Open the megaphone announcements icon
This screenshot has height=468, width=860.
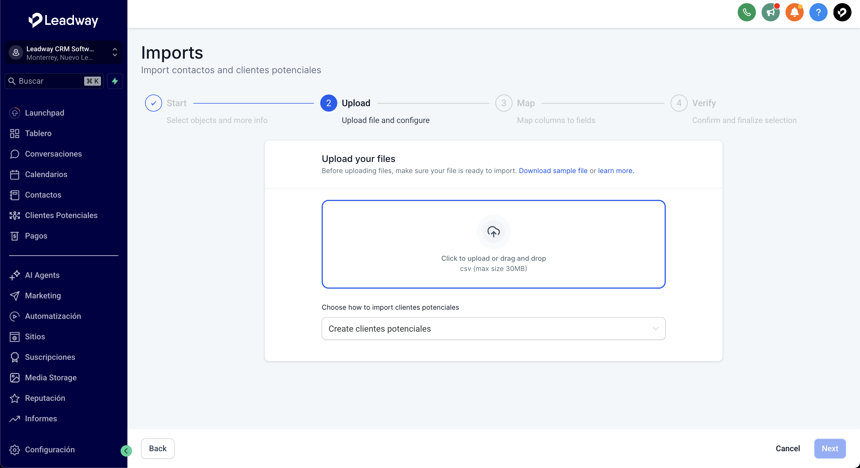(770, 13)
